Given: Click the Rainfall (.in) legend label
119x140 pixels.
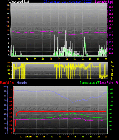Looking at the screenshot, I should coord(7,83).
